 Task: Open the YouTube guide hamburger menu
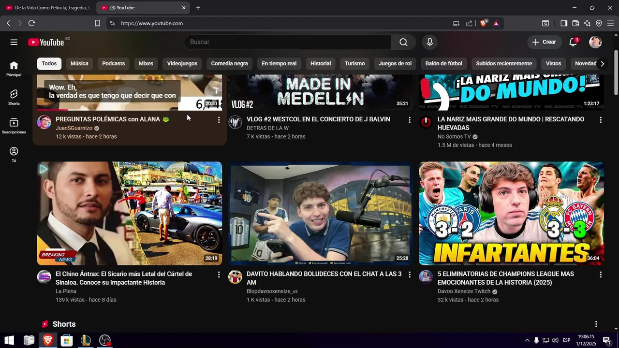(14, 42)
